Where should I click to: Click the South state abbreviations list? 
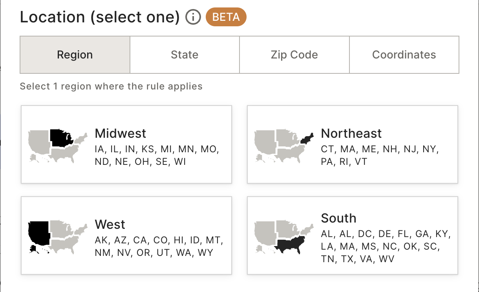tap(386, 246)
